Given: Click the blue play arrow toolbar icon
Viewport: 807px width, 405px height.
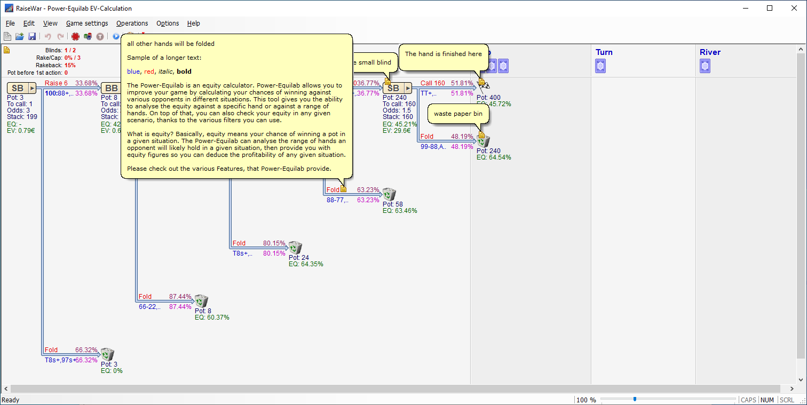Looking at the screenshot, I should (116, 36).
